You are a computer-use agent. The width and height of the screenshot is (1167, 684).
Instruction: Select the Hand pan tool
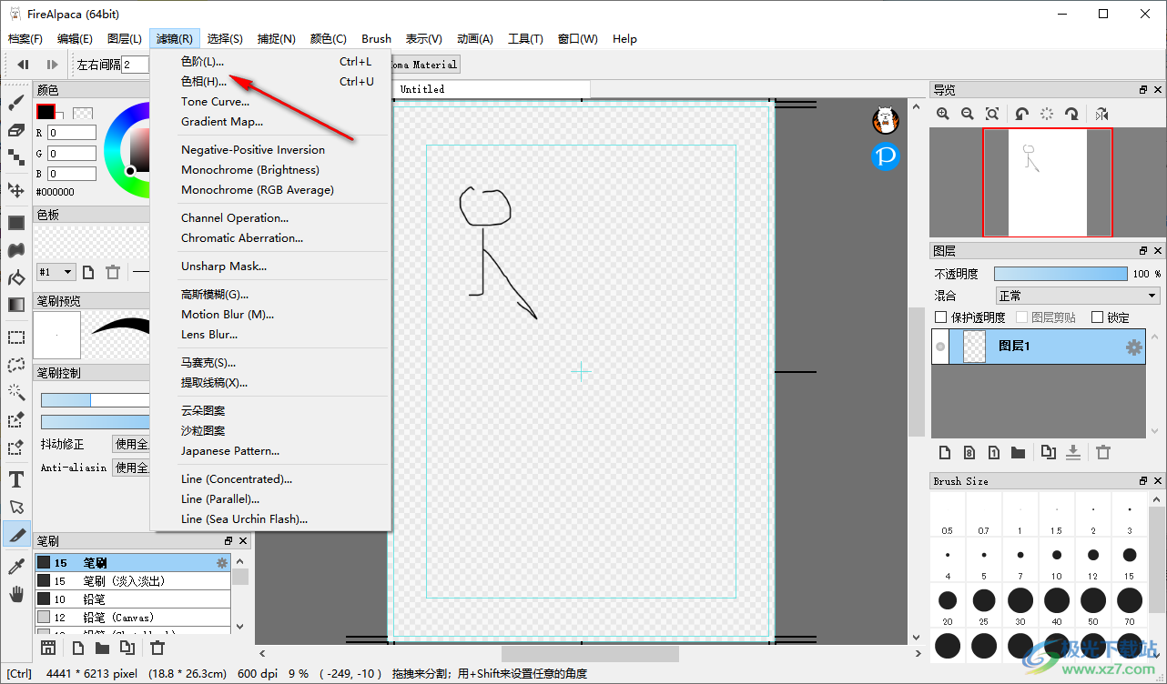[x=16, y=593]
